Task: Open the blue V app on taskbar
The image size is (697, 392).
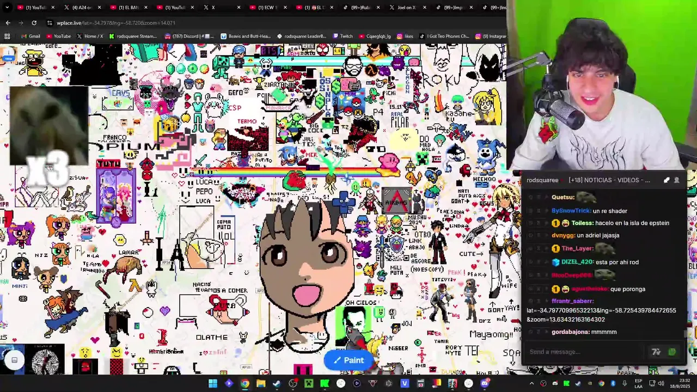Action: click(405, 384)
